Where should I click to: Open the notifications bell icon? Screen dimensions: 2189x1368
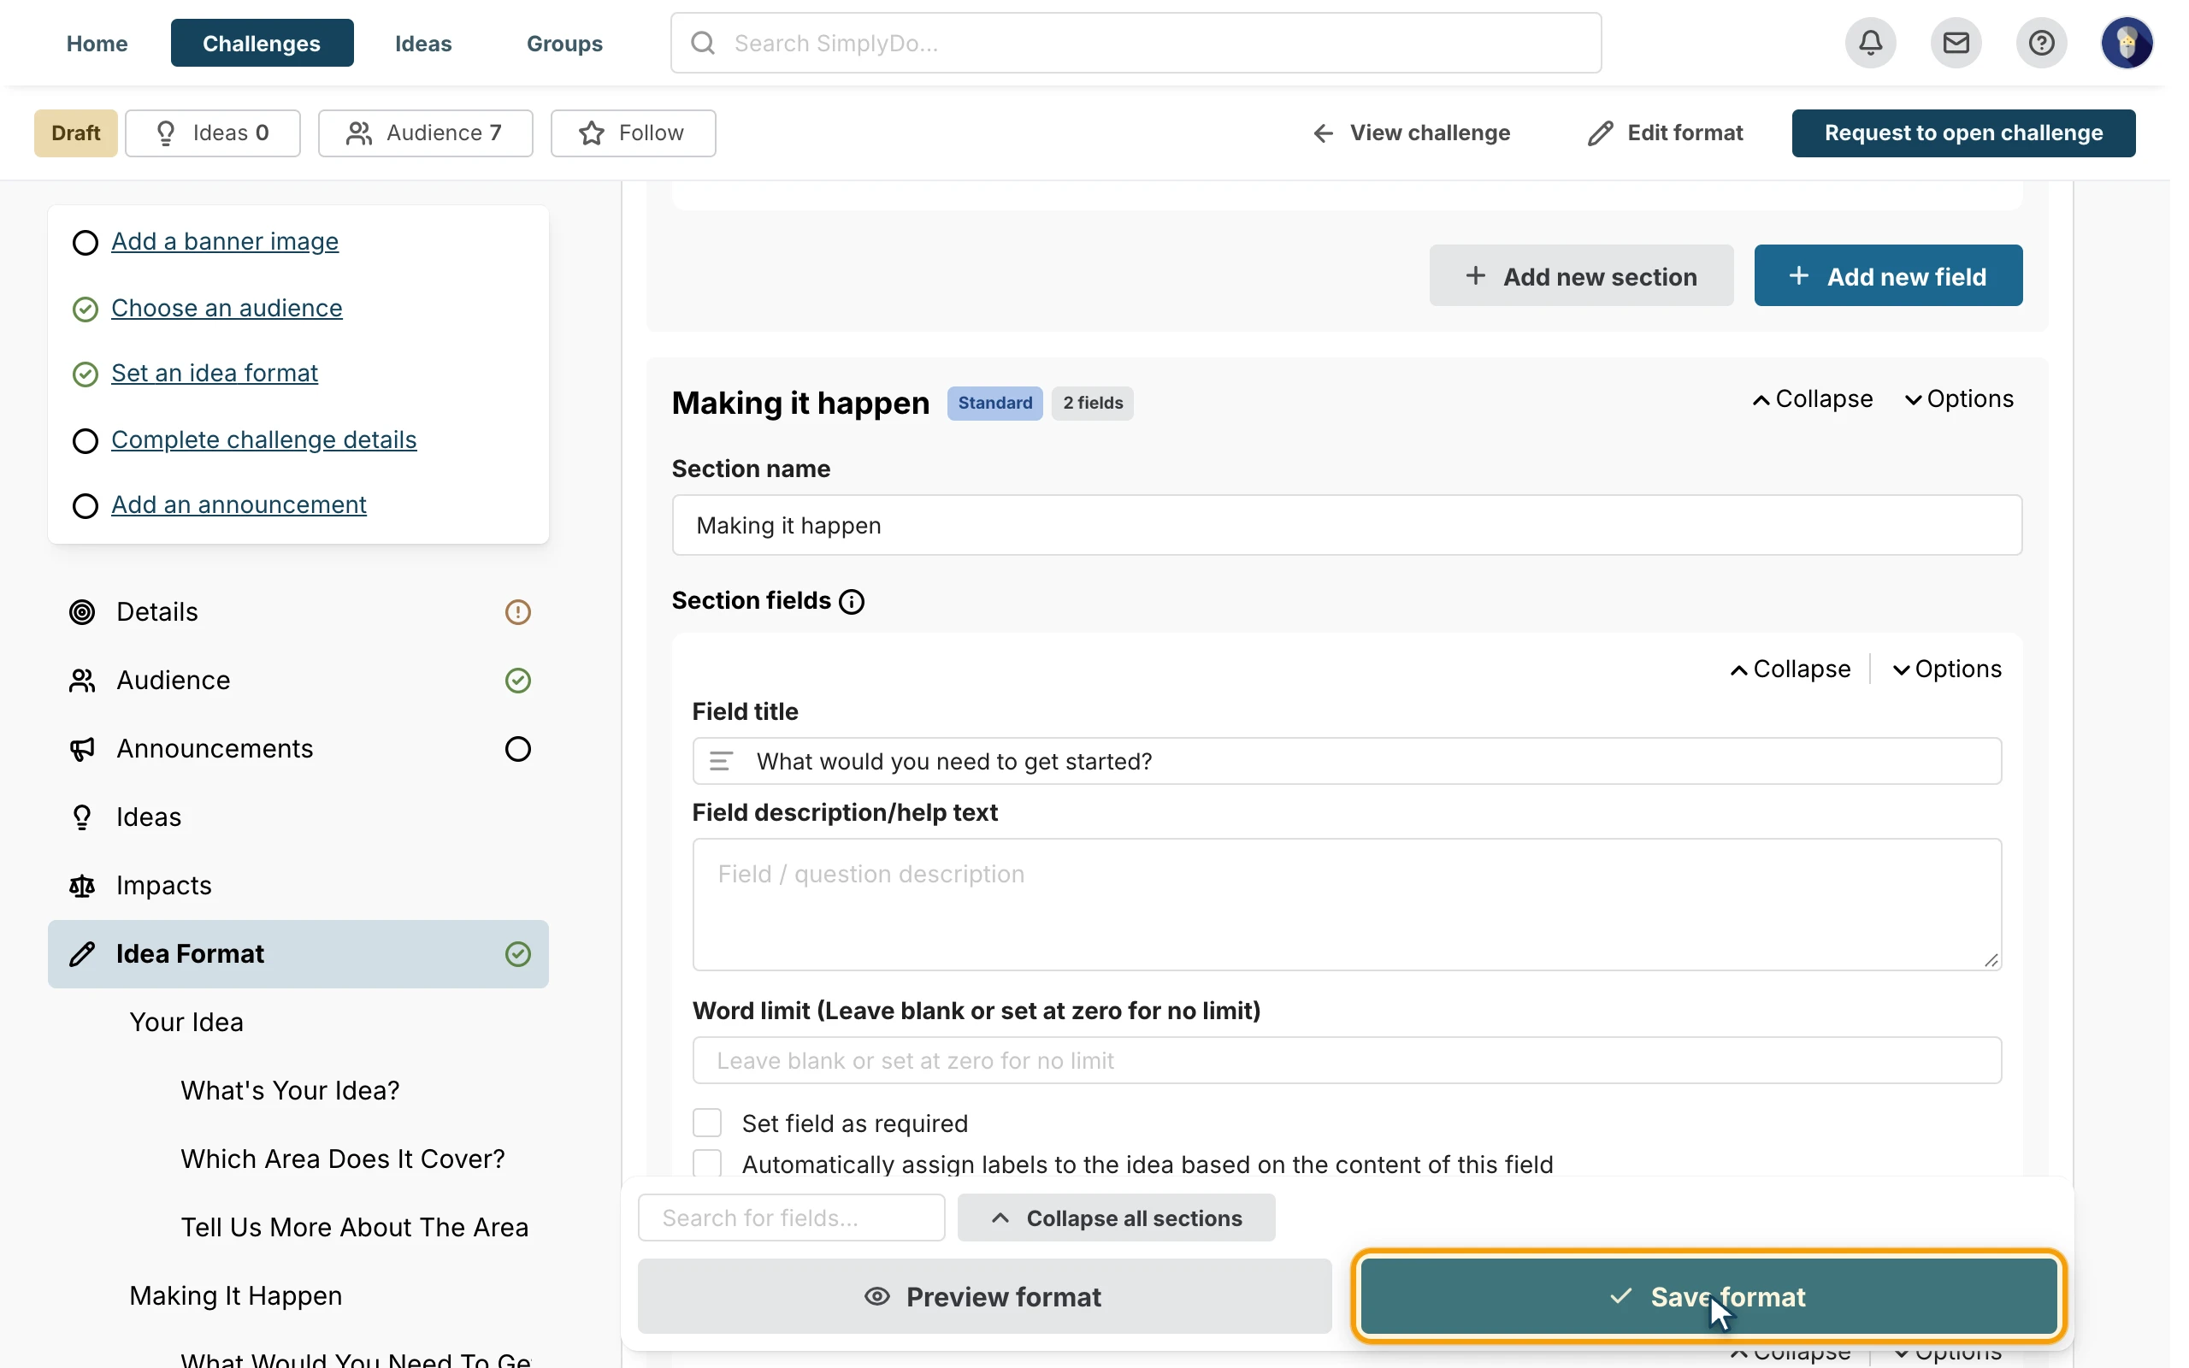tap(1871, 43)
